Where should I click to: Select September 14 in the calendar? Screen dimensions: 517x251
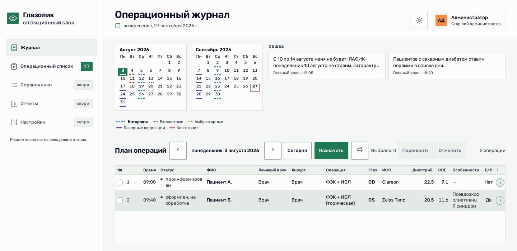click(x=199, y=79)
